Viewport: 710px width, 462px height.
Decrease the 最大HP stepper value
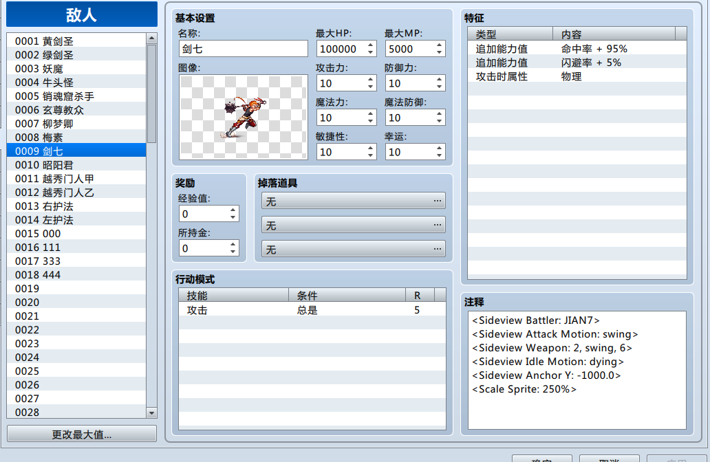(370, 52)
